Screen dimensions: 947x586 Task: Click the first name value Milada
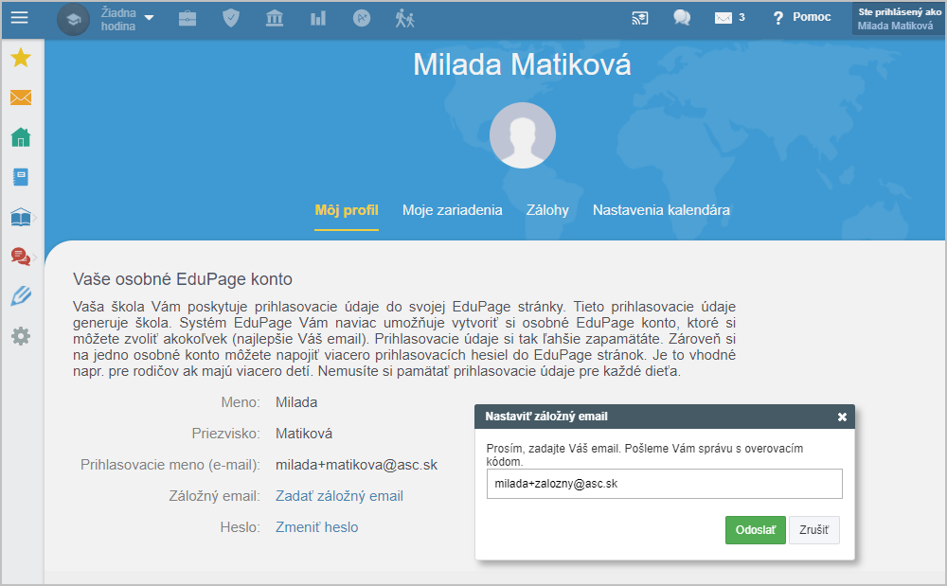coord(296,402)
